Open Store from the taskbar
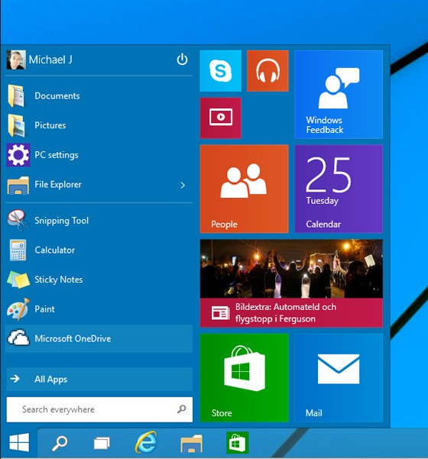 tap(238, 442)
